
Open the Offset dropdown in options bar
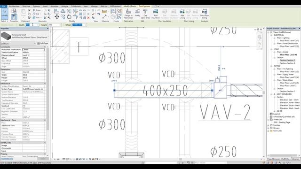[85, 25]
